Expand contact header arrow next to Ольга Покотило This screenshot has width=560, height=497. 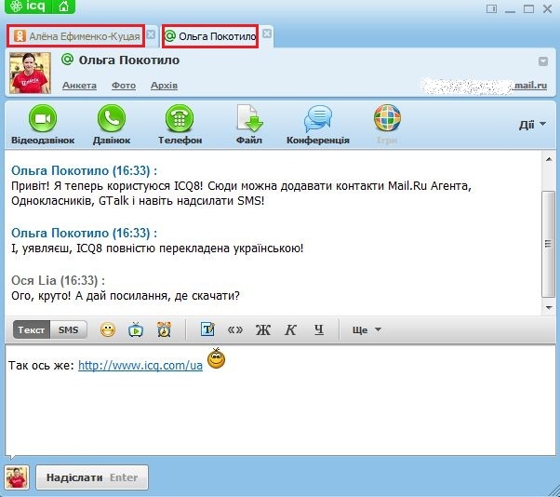[x=543, y=61]
